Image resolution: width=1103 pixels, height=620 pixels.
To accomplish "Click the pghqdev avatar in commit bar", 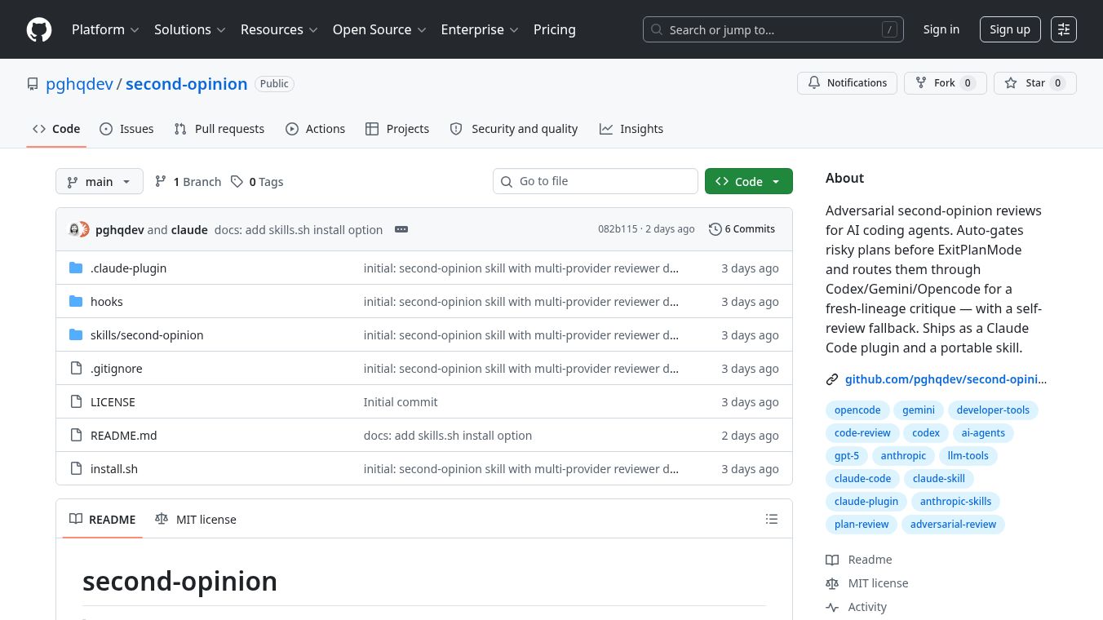I will (x=75, y=229).
